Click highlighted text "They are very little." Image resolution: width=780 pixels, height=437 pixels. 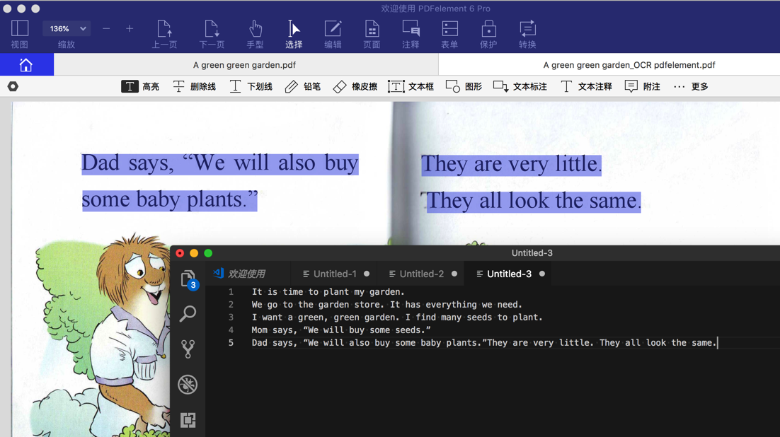click(511, 165)
